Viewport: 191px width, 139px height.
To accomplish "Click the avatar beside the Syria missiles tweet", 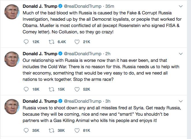I will pos(12,107).
